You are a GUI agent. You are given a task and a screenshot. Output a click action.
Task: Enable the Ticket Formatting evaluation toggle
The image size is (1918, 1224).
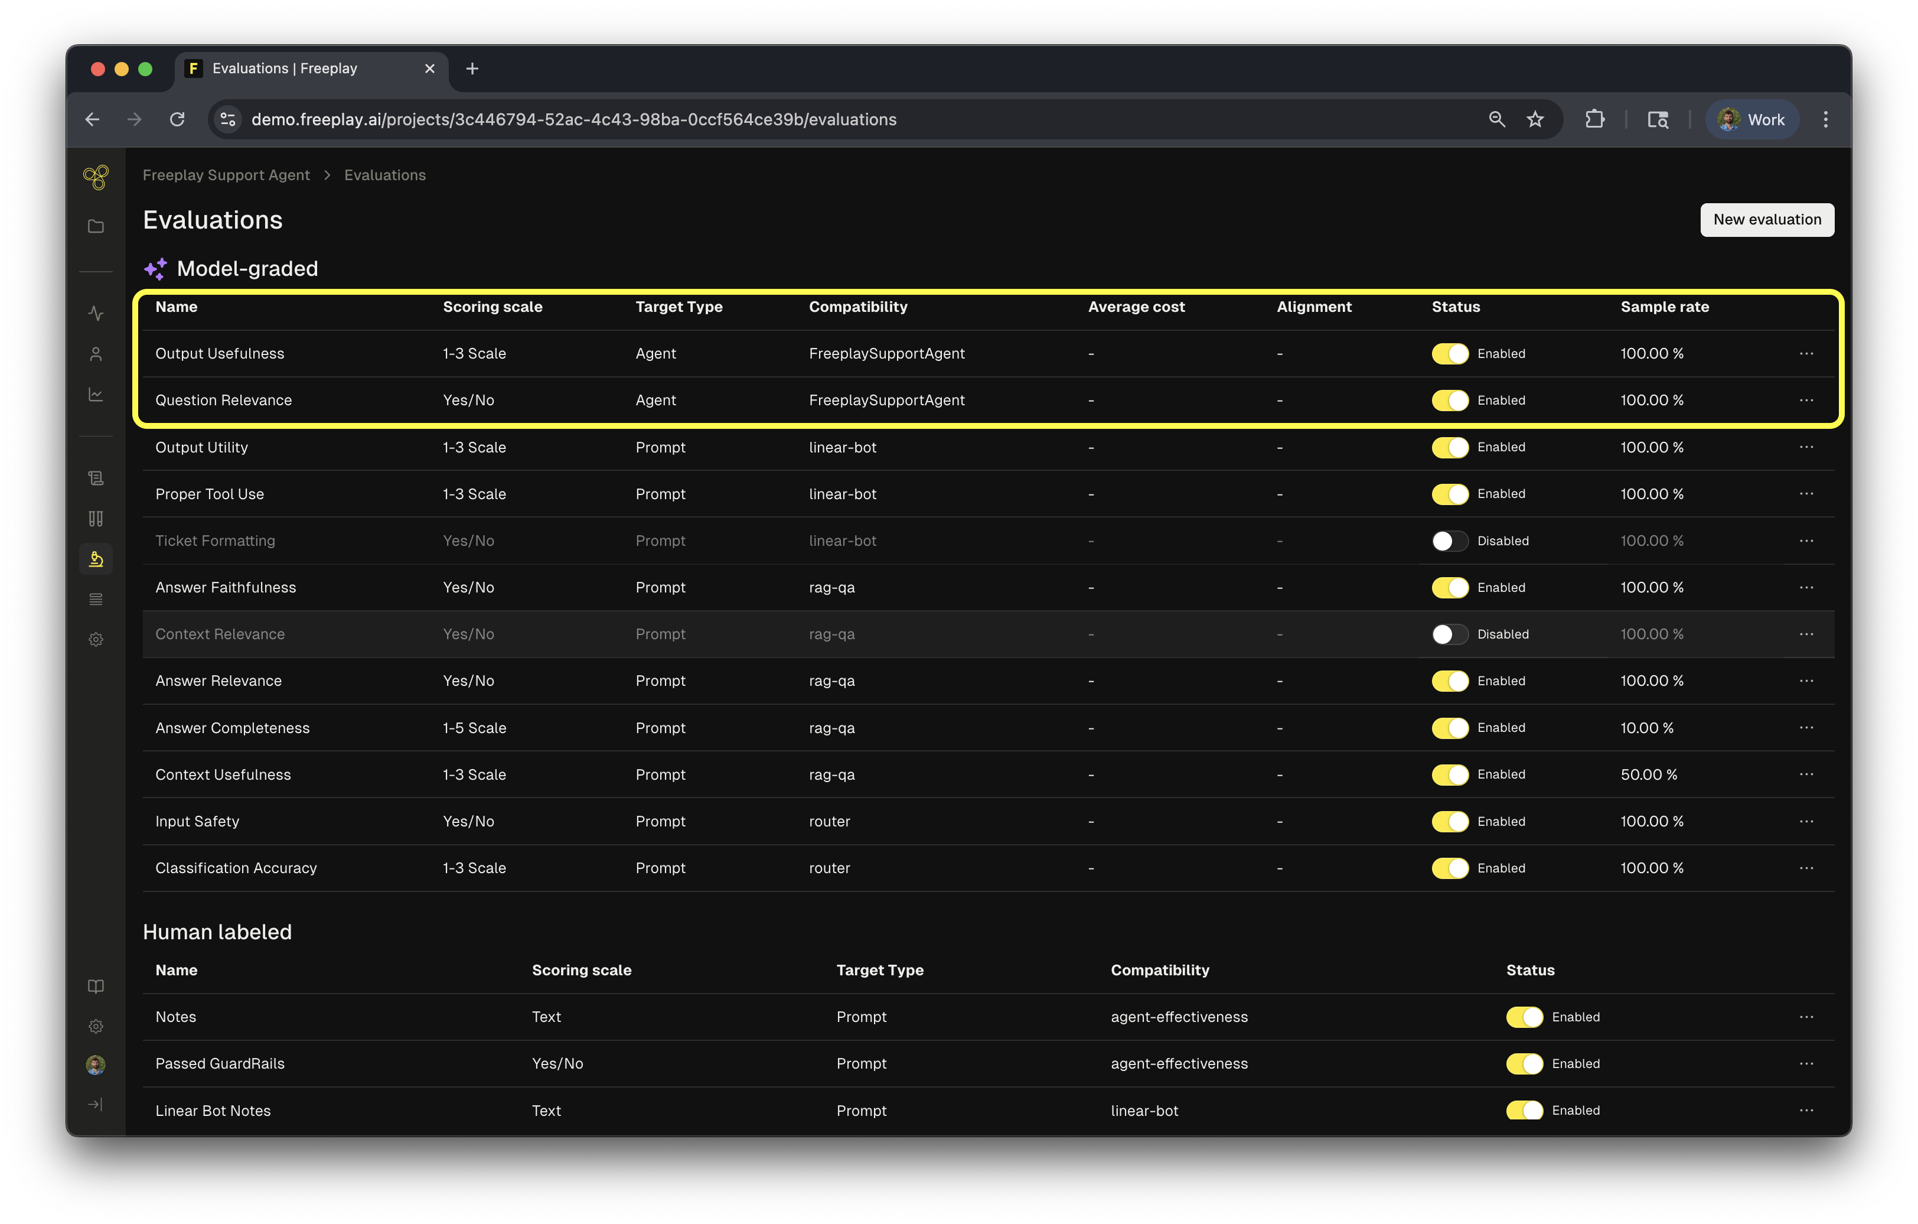point(1449,541)
